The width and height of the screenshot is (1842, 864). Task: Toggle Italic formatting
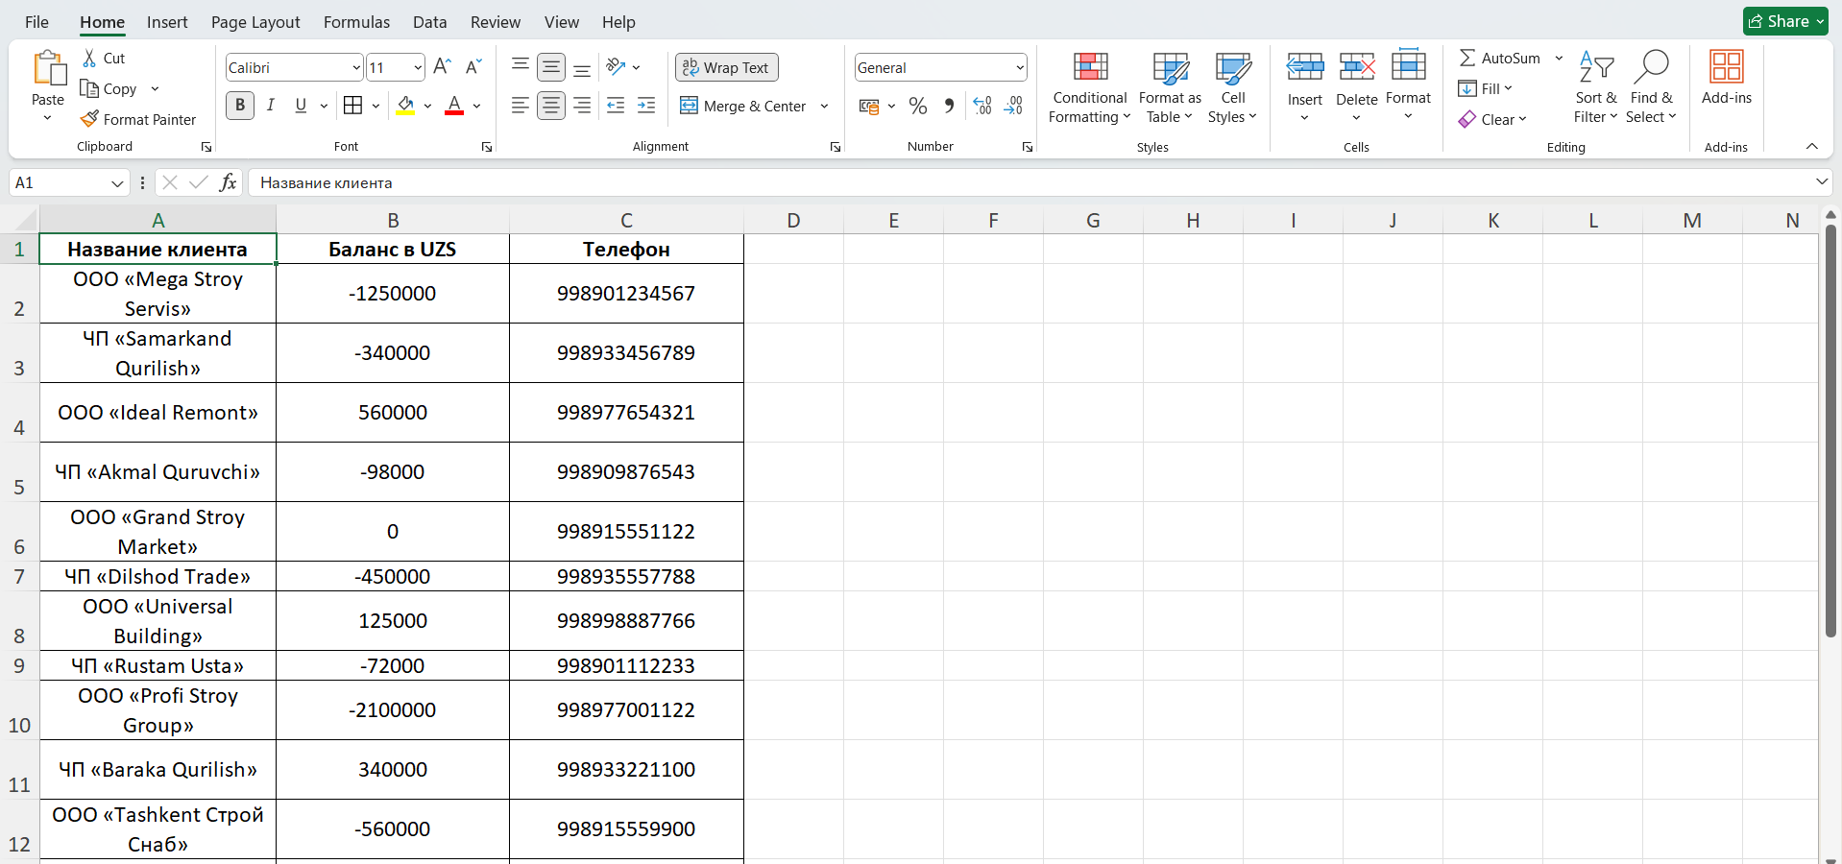[x=271, y=106]
